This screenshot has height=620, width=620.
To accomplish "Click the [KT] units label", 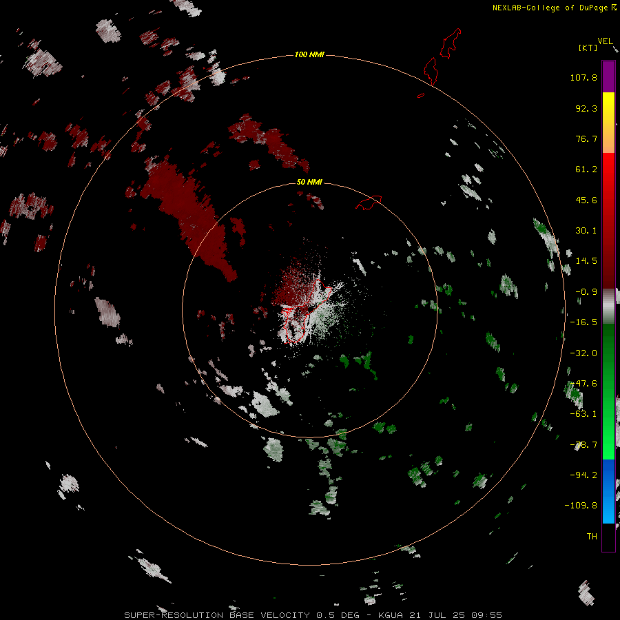I will coord(588,48).
